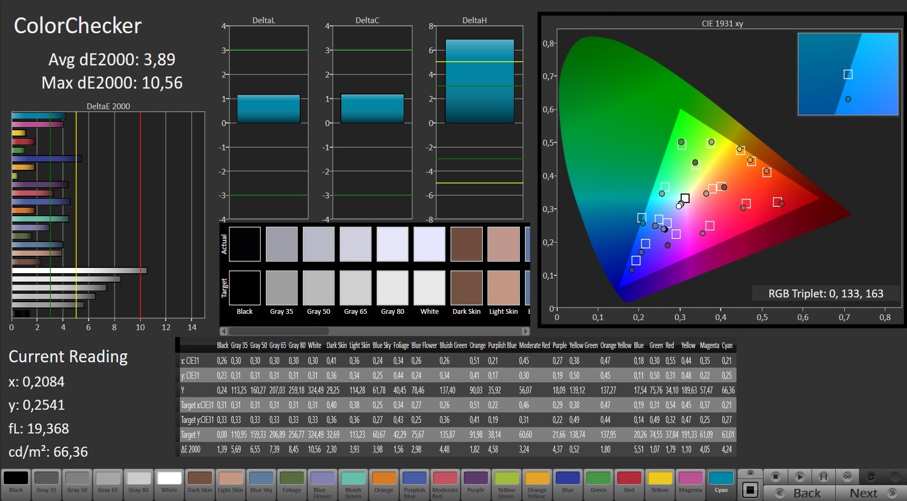Viewport: 907px width, 501px height.
Task: Select the Gray 50 patch button
Action: pyautogui.click(x=77, y=484)
